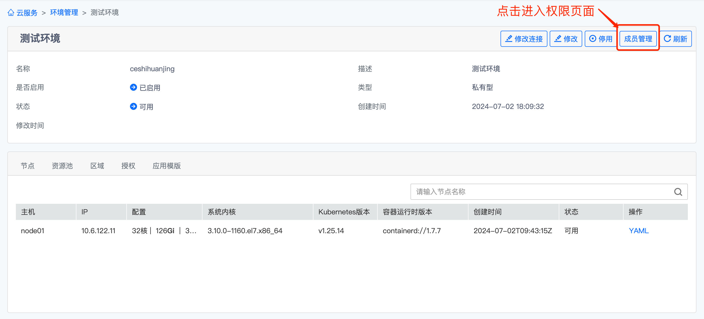Click kernel value 3.10.0-1160.el7.x86_64
Screen dimensions: 704x319
(x=245, y=231)
